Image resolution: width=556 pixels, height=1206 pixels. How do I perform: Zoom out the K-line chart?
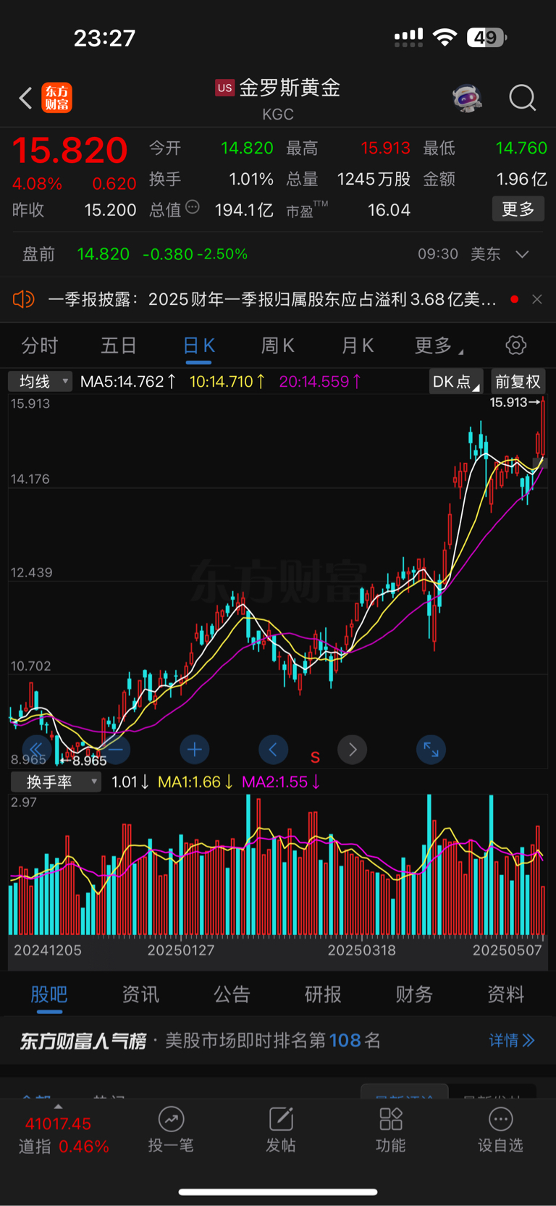(x=116, y=750)
